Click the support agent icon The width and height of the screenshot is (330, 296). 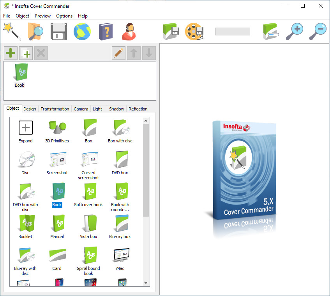click(x=129, y=32)
